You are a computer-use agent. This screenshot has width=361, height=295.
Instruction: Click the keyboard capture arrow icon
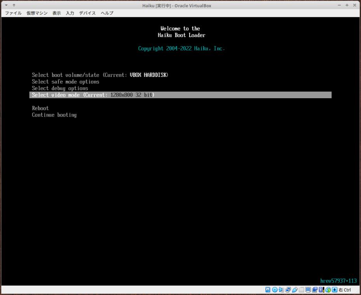[335, 290]
